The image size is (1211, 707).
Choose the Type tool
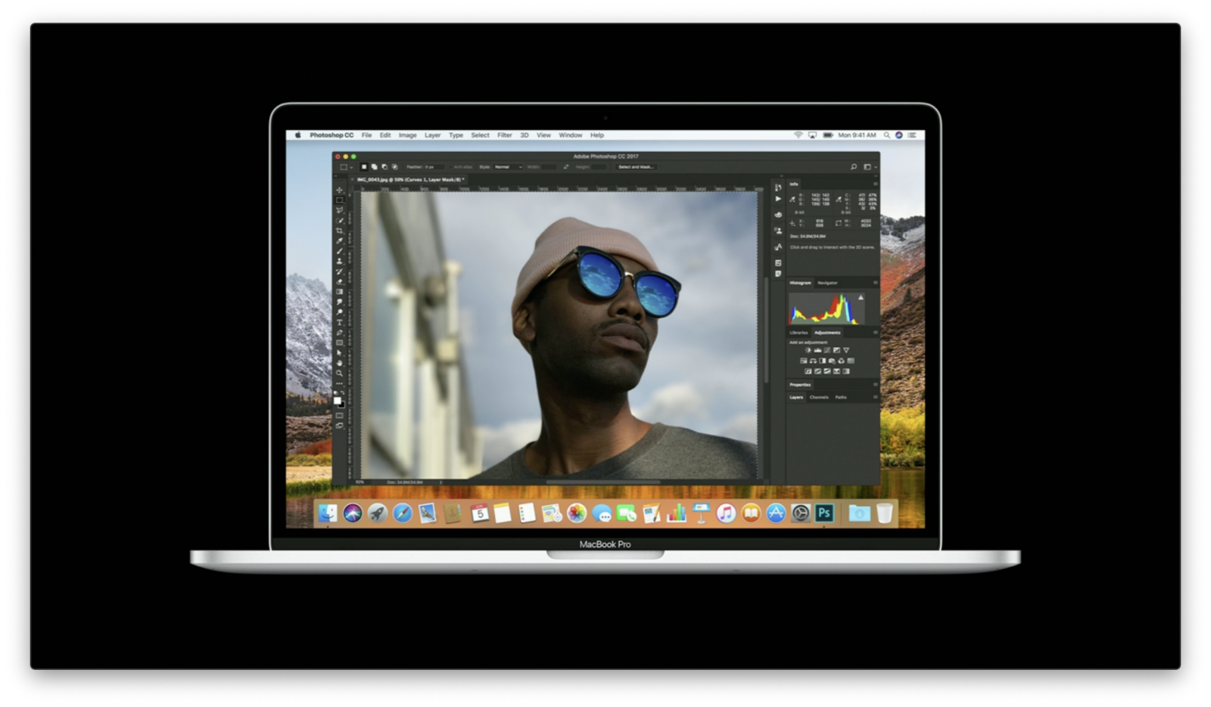339,322
